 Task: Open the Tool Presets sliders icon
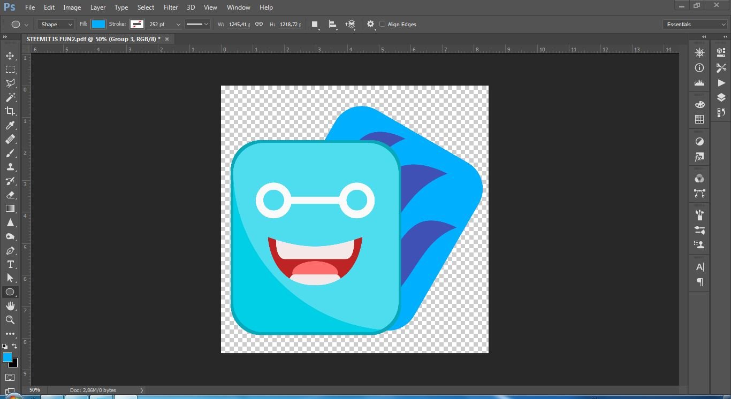699,231
